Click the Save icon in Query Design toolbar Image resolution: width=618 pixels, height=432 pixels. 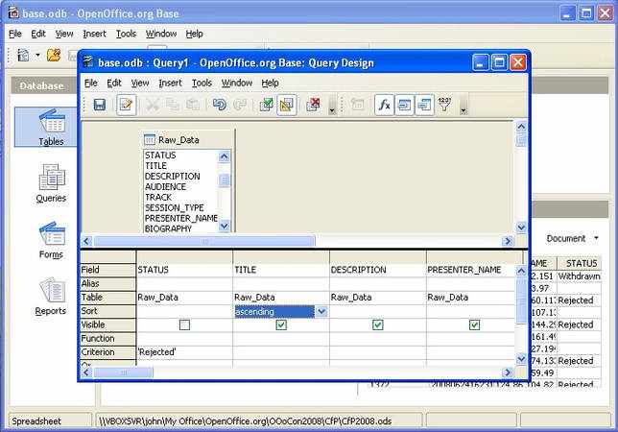click(100, 105)
